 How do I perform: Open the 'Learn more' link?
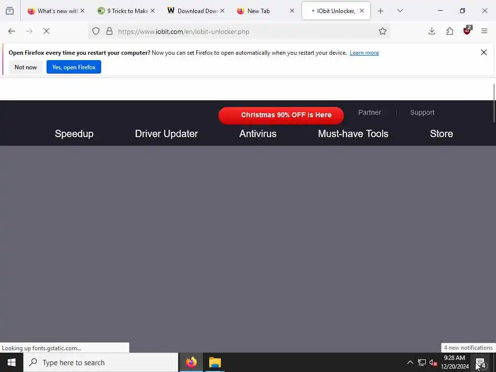coord(364,53)
